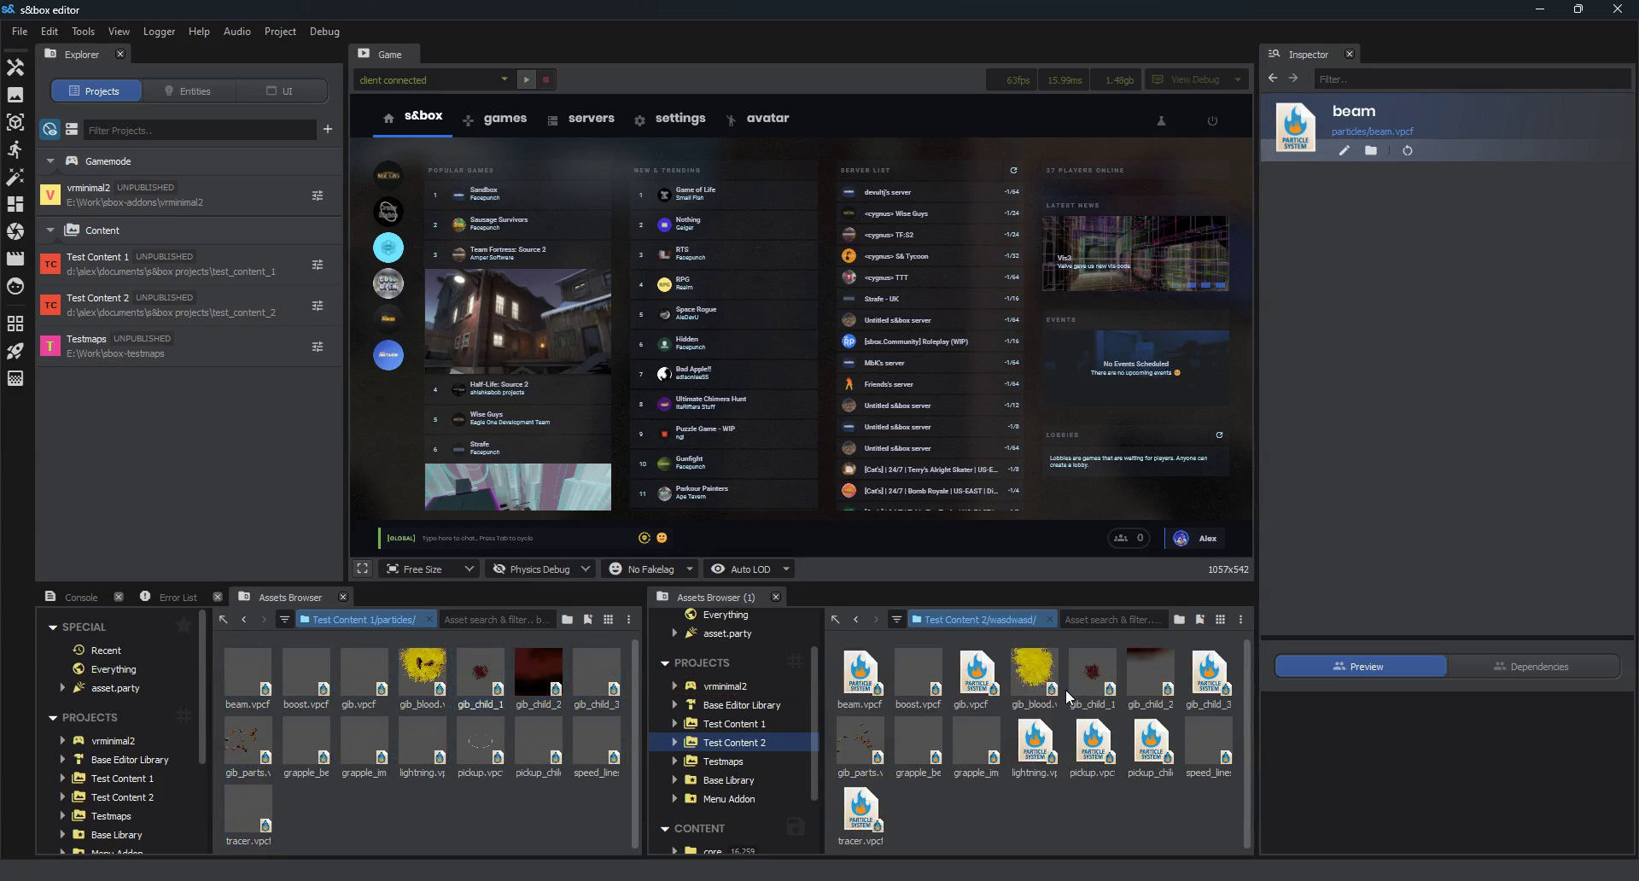
Task: Click the play button in Game toolbar
Action: (x=527, y=80)
